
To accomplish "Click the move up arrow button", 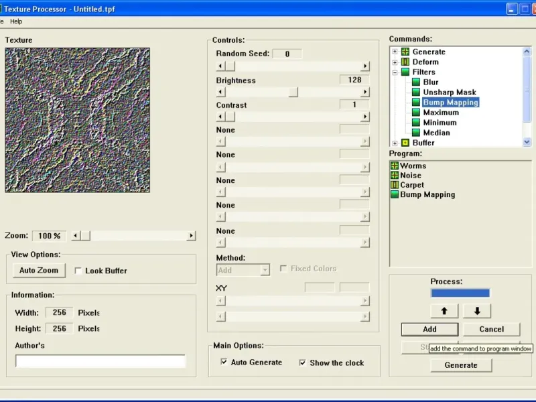I will [x=444, y=311].
